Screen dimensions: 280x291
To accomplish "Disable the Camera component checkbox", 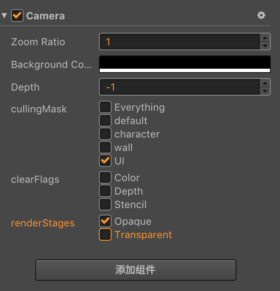I will point(17,16).
